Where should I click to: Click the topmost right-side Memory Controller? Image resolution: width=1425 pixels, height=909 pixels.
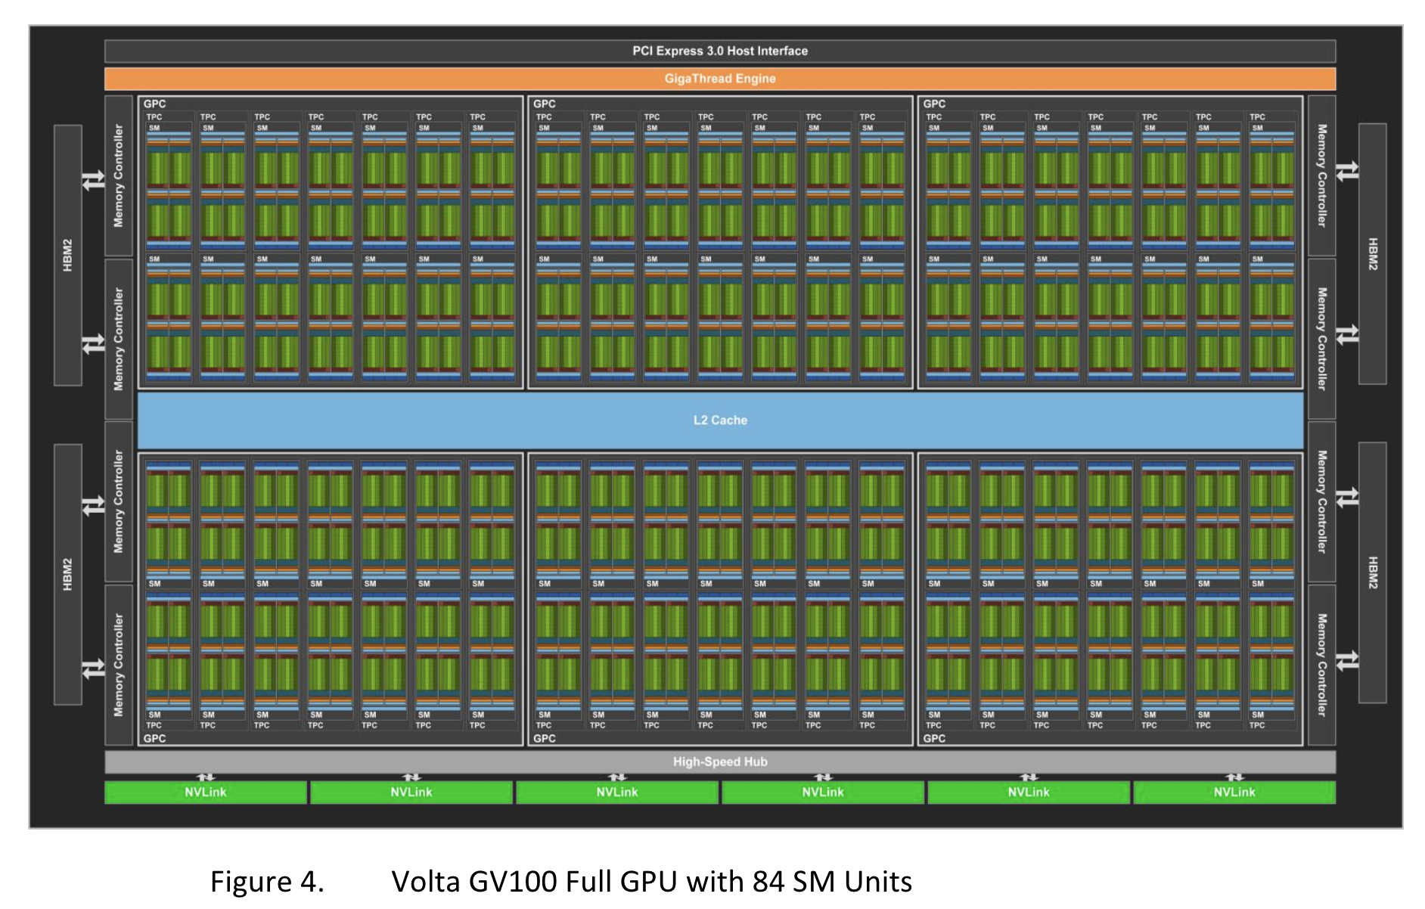pos(1322,175)
